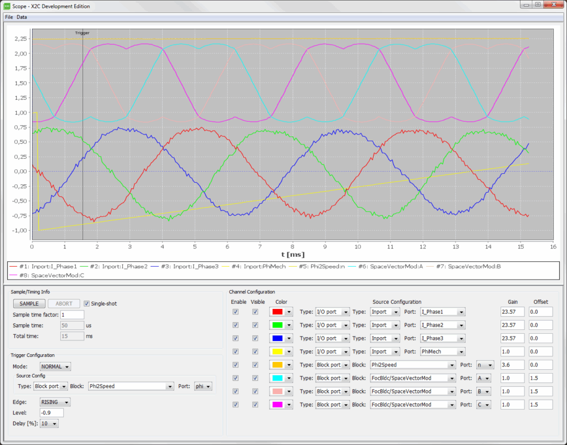Open the File menu
This screenshot has height=445, width=567.
tap(9, 17)
